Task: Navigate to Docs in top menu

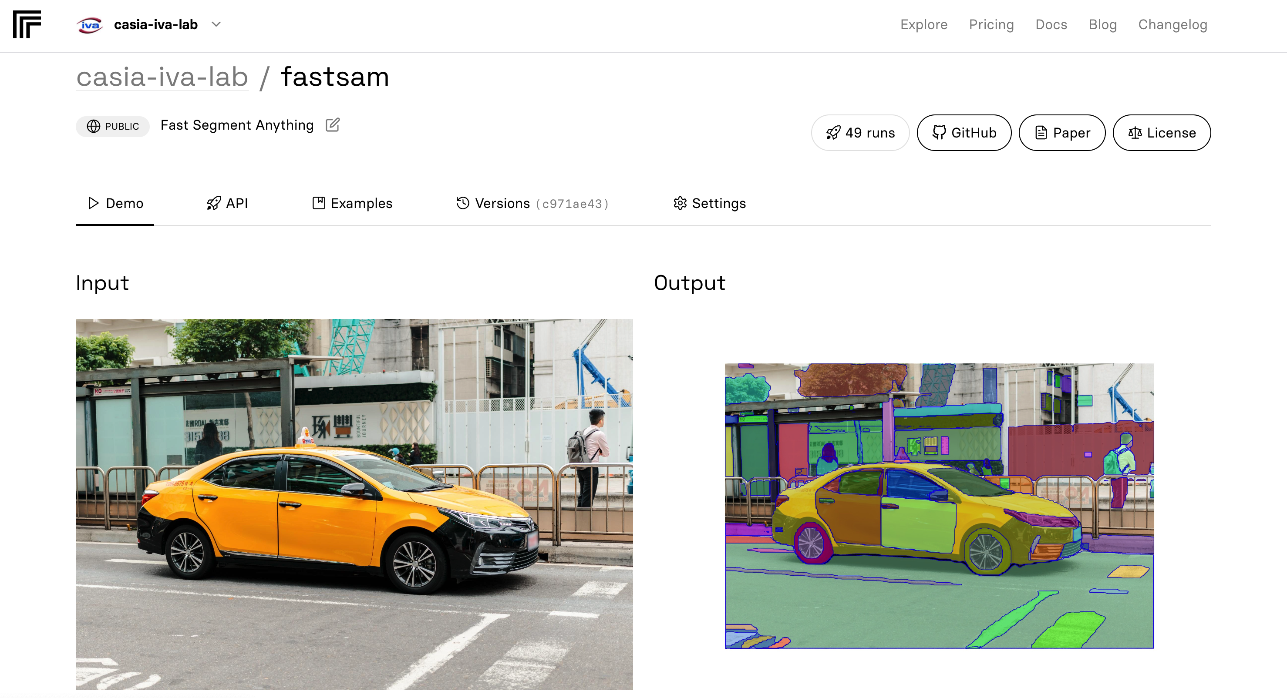Action: point(1051,24)
